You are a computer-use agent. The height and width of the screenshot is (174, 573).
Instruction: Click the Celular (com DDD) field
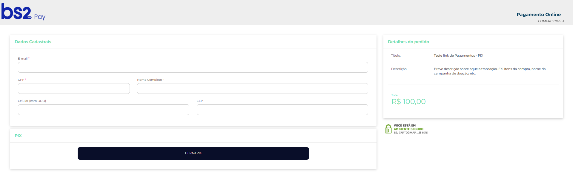103,110
